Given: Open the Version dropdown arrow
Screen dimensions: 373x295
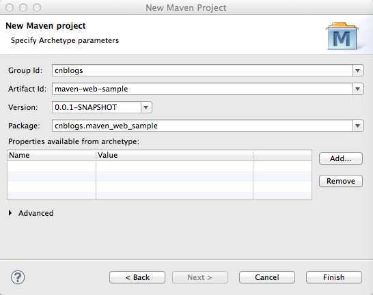Looking at the screenshot, I should 146,107.
